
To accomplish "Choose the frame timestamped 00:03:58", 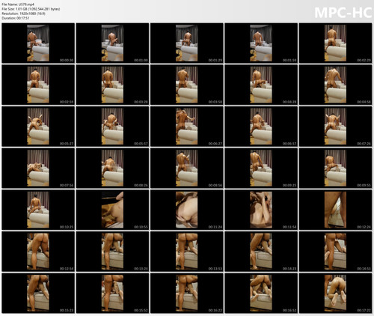I will (x=187, y=85).
